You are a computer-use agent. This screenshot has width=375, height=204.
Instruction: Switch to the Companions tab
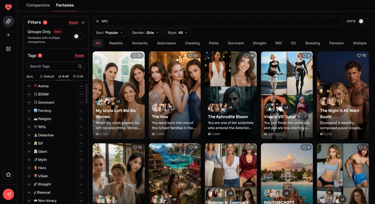click(x=38, y=5)
